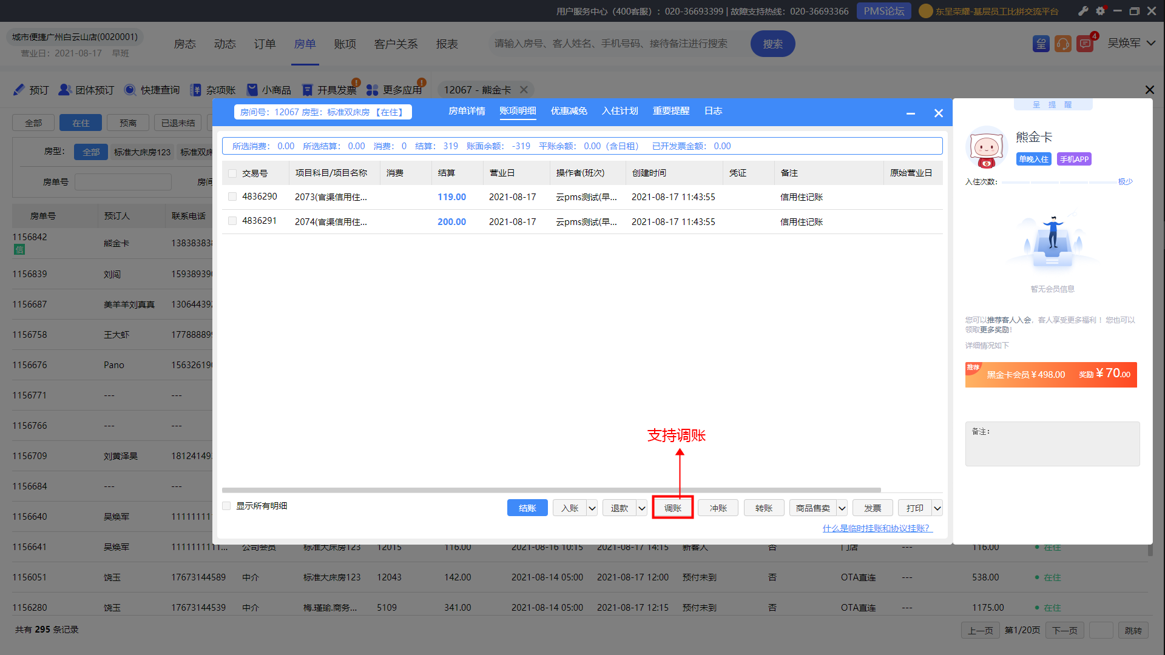
Task: Open the red message notification icon
Action: tap(1084, 44)
